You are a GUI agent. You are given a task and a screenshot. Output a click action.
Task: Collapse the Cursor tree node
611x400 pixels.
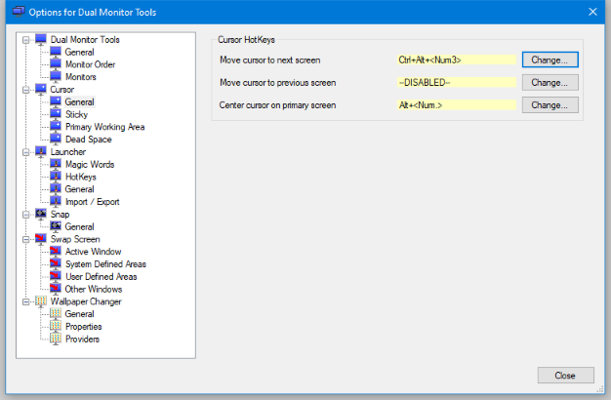[x=25, y=90]
